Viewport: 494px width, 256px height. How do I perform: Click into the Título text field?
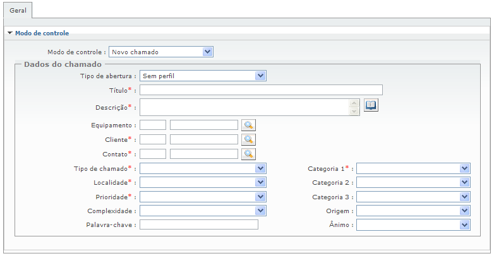click(261, 90)
